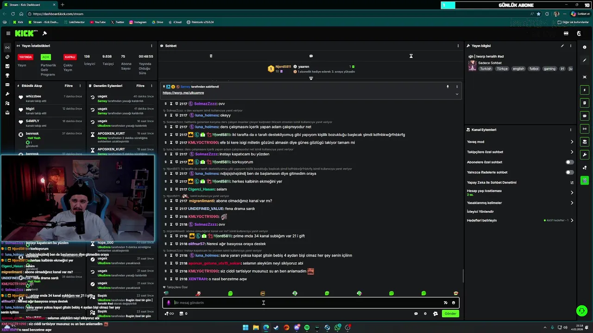593x333 pixels.
Task: Open a new browser tab
Action: [63, 5]
